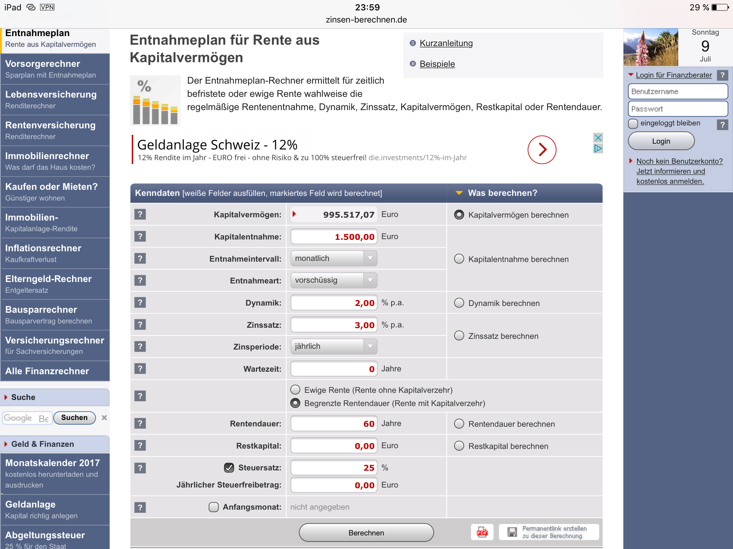Select Zinssatz berechnen radio button
733x549 pixels.
[x=459, y=336]
